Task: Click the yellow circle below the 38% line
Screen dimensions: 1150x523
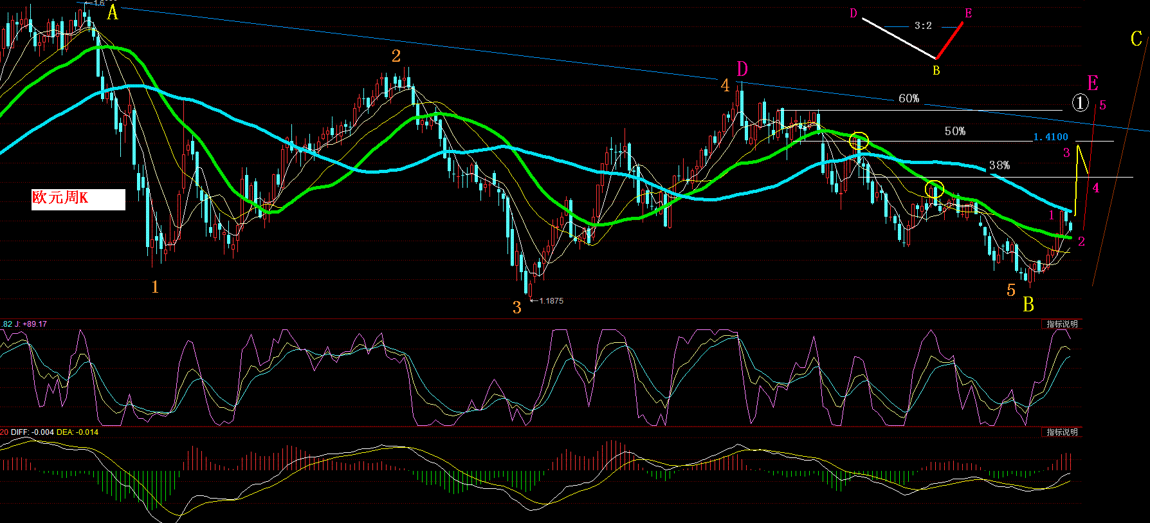Action: point(935,189)
